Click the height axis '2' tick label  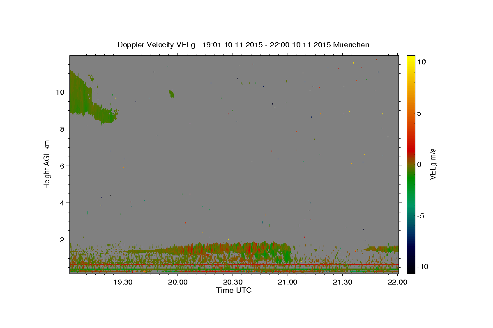coord(62,240)
